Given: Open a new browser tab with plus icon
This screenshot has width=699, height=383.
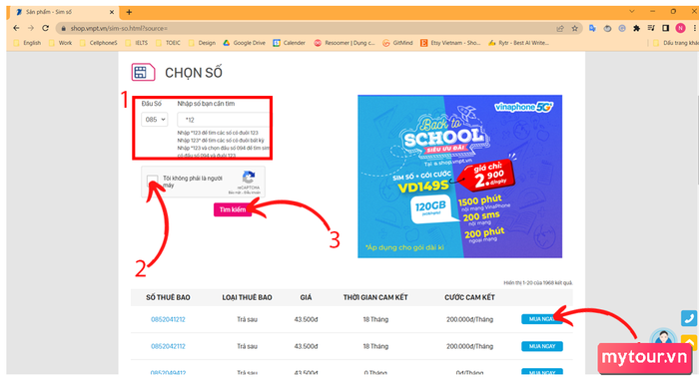Looking at the screenshot, I should [129, 12].
